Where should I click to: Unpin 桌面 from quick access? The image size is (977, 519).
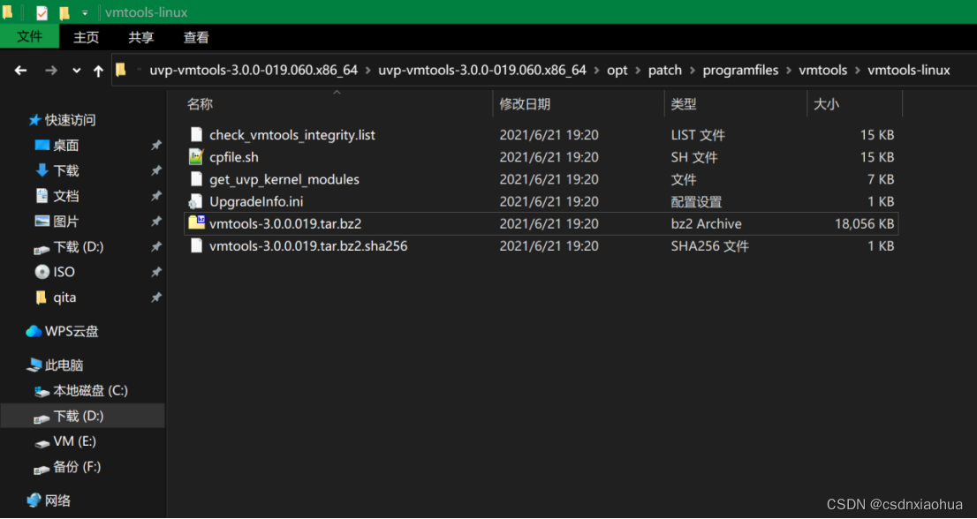[156, 145]
